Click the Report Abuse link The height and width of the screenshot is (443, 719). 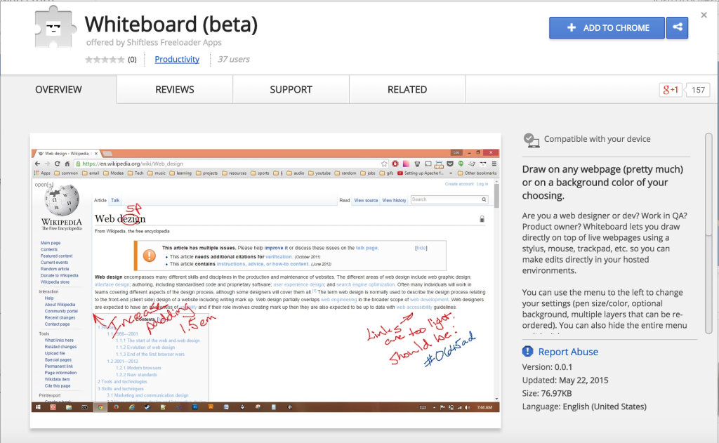pos(568,352)
